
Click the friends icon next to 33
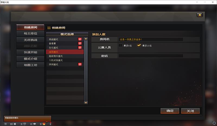15,124
